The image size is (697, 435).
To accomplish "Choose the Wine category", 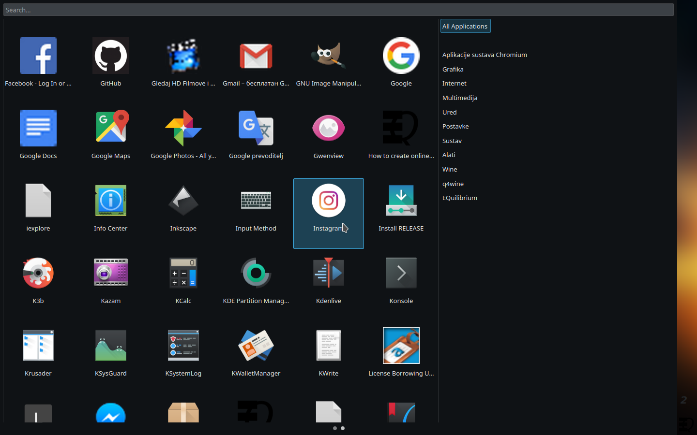I will click(x=450, y=169).
